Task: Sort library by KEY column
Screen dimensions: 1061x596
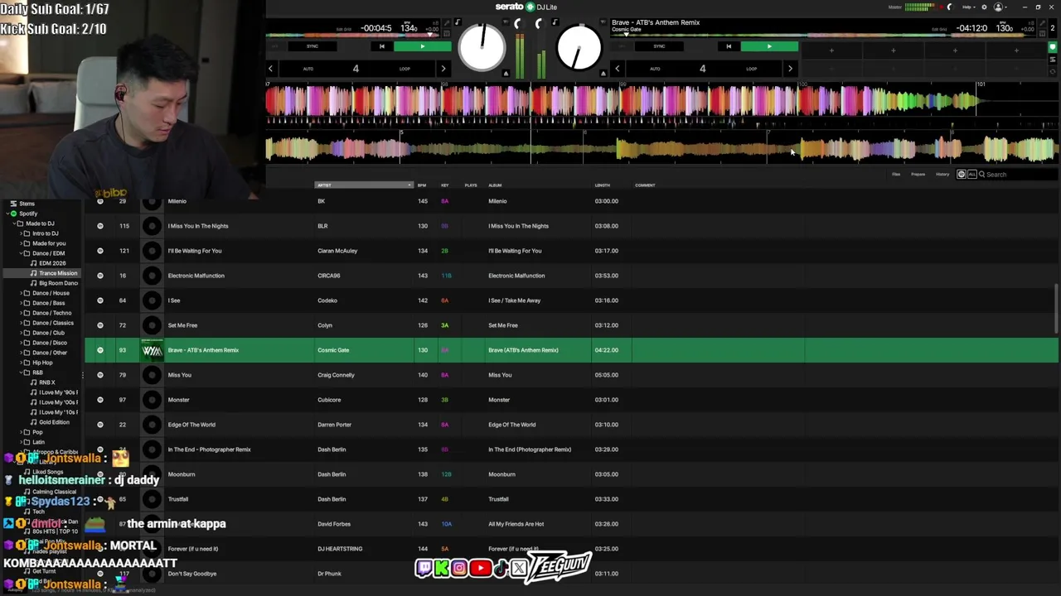Action: point(445,185)
